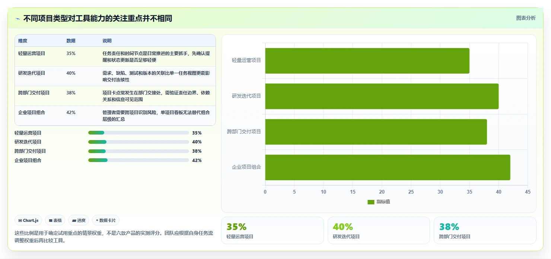The image size is (551, 259).
Task: Click the description starting 管理者需要跨项目
Action: pyautogui.click(x=156, y=116)
